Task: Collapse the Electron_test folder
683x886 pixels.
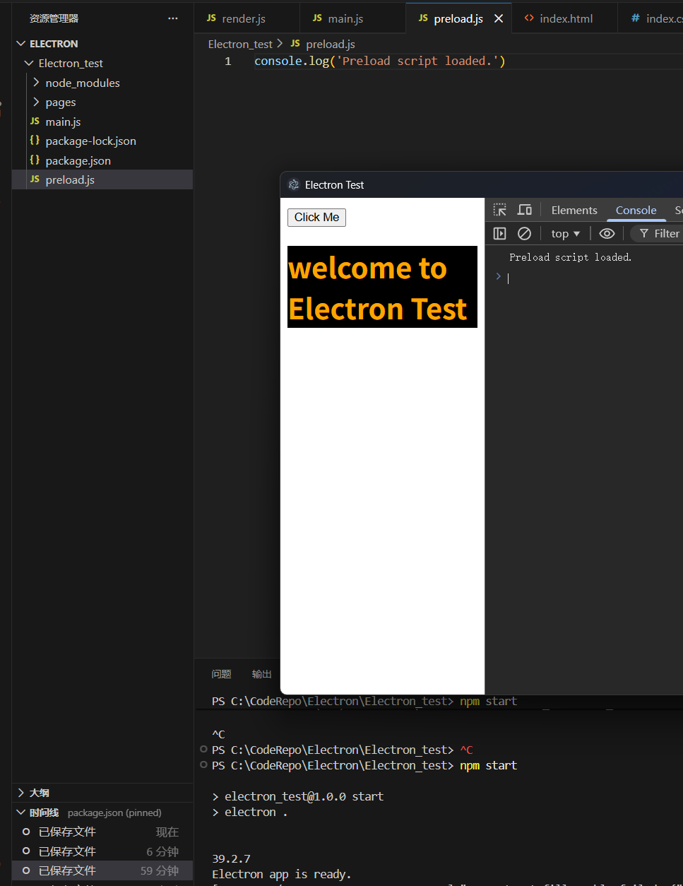Action: pyautogui.click(x=70, y=64)
